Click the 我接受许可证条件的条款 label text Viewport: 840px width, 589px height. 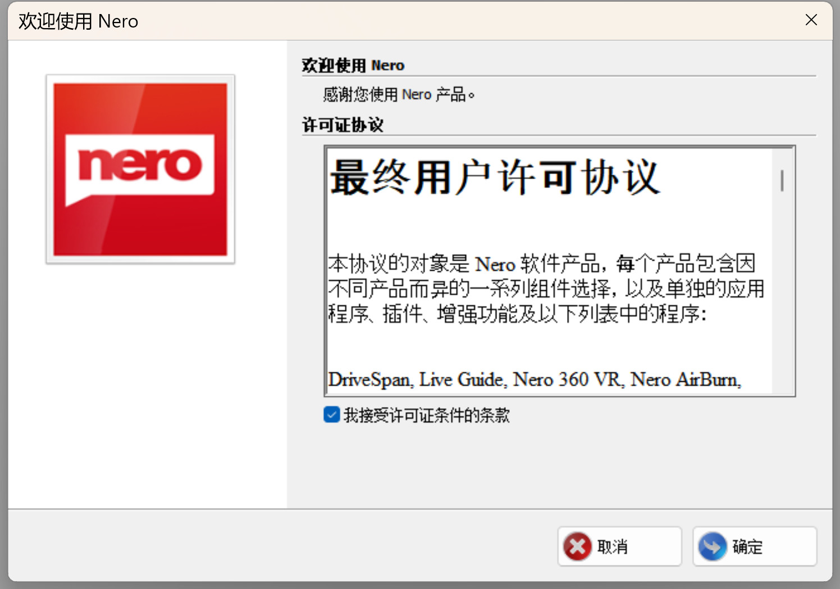coord(427,416)
